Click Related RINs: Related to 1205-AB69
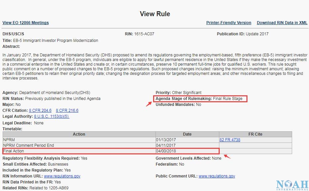 click(35, 188)
